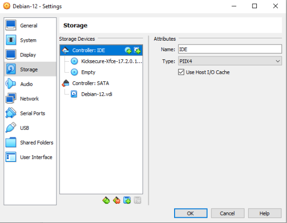The width and height of the screenshot is (287, 223).
Task: Open the Serial Ports settings
Action: pyautogui.click(x=33, y=113)
